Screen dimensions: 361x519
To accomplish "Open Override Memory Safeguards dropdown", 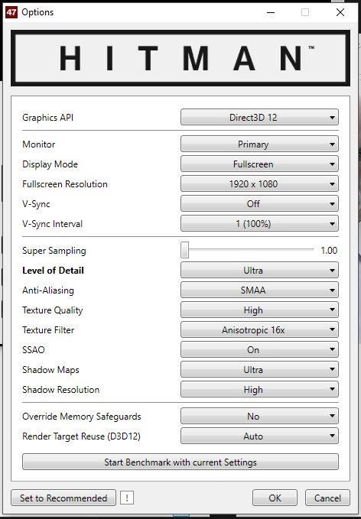I will click(259, 417).
